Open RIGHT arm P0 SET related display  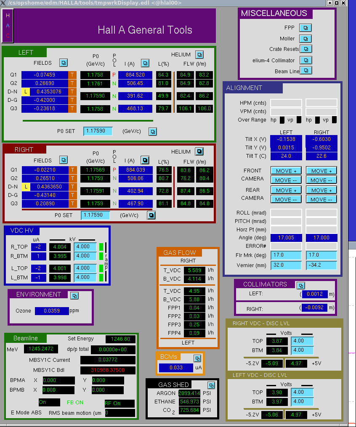point(151,215)
